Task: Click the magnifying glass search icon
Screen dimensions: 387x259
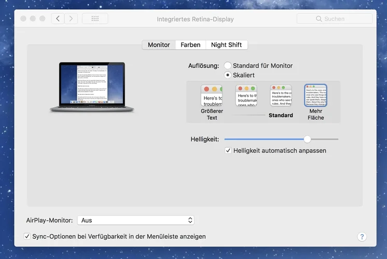Action: (x=319, y=19)
